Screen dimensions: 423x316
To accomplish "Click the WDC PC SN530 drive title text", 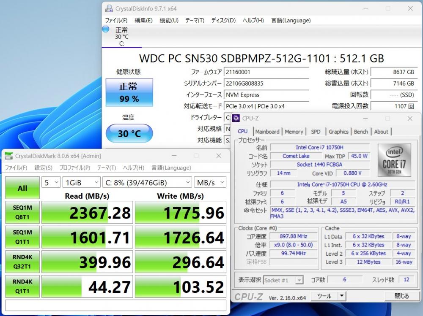I will tap(261, 58).
